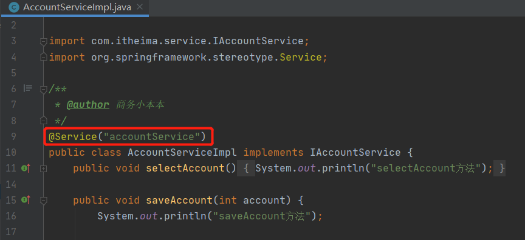The height and width of the screenshot is (240, 525).
Task: Click line number 16 in the gutter
Action: pyautogui.click(x=11, y=216)
